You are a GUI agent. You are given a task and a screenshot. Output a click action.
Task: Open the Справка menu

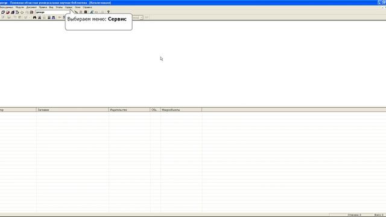(x=87, y=7)
